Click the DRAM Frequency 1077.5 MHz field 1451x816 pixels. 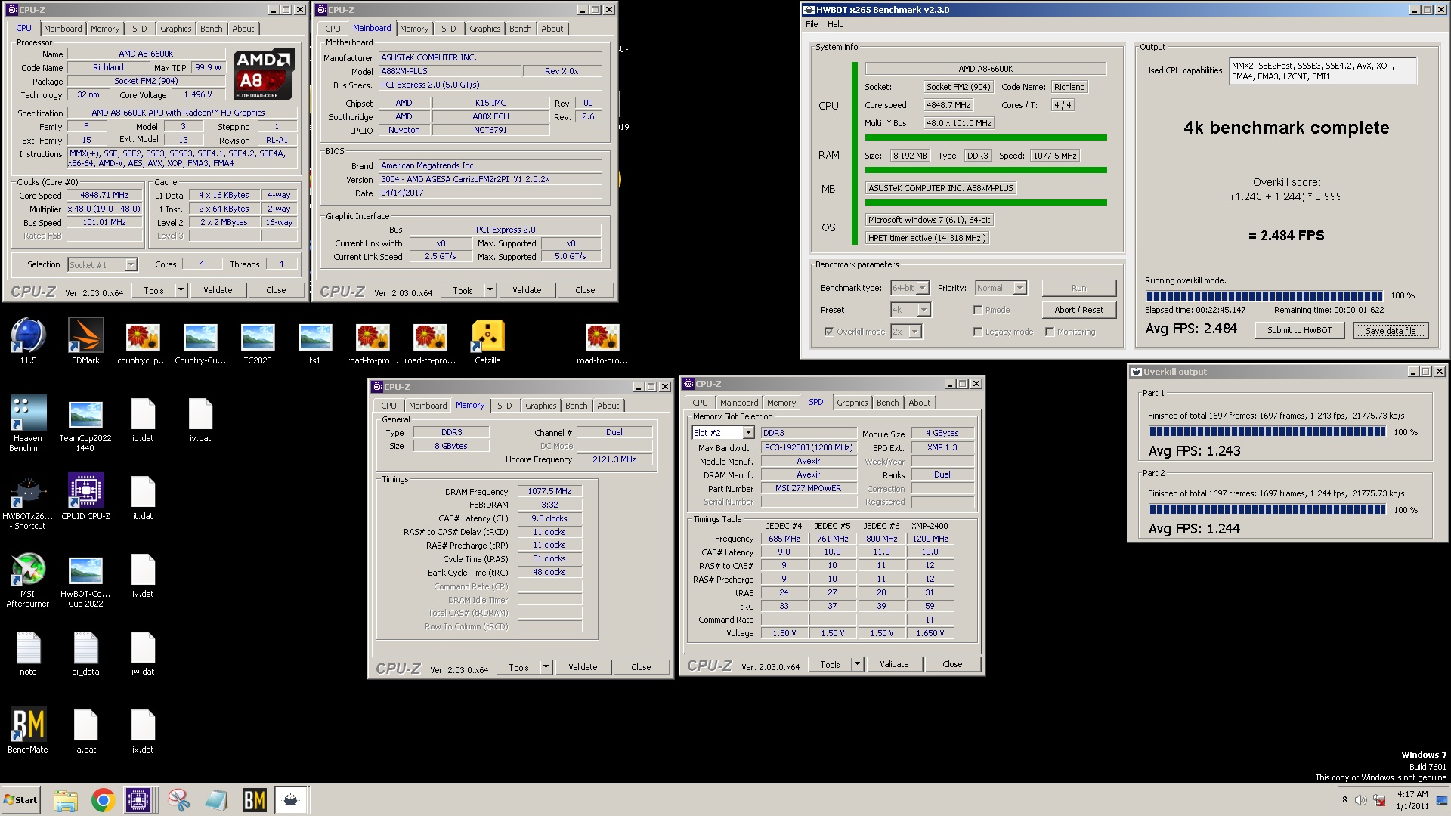pyautogui.click(x=549, y=491)
